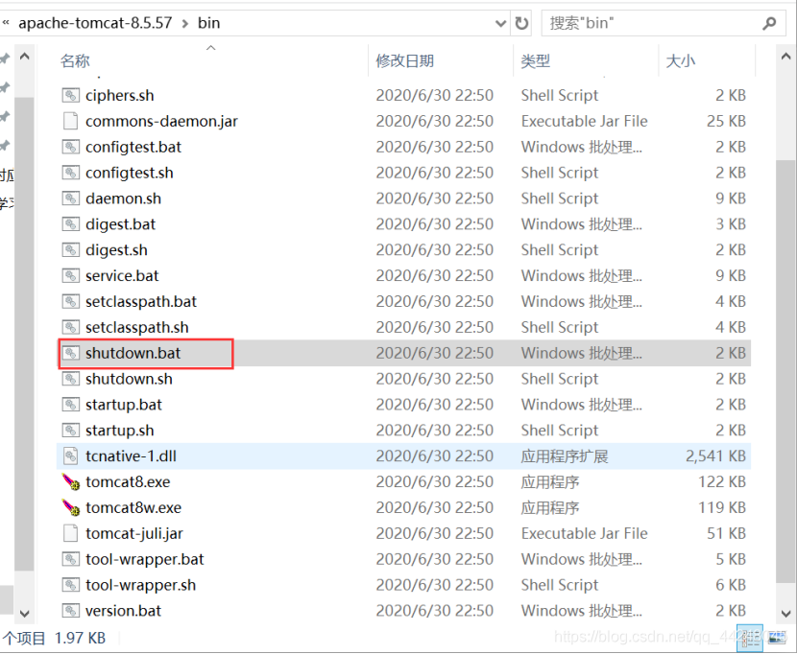Select the configtest.bat file name
This screenshot has height=654, width=797.
133,148
